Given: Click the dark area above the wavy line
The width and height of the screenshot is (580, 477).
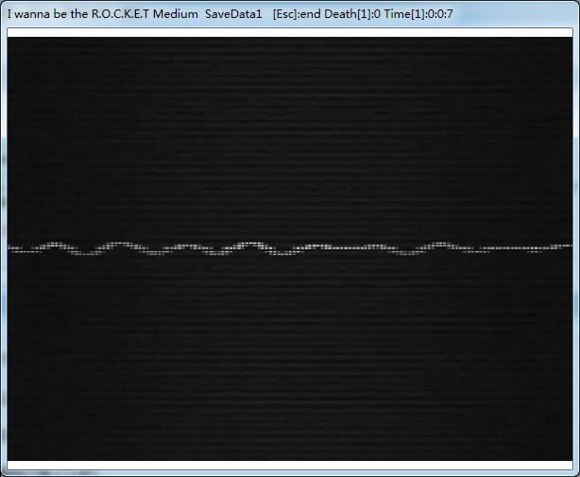Looking at the screenshot, I should [x=289, y=132].
